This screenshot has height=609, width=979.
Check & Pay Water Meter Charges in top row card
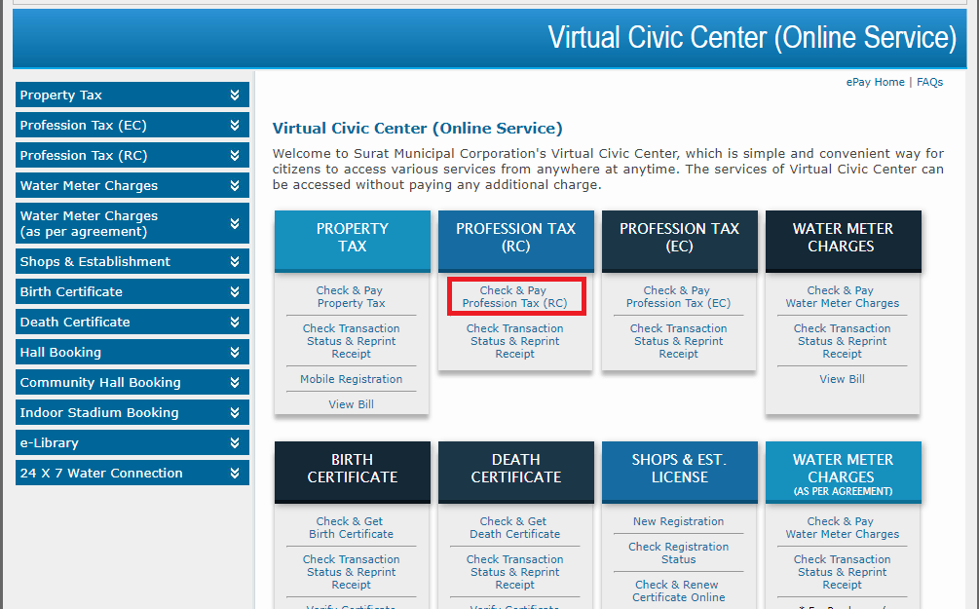[x=843, y=296]
